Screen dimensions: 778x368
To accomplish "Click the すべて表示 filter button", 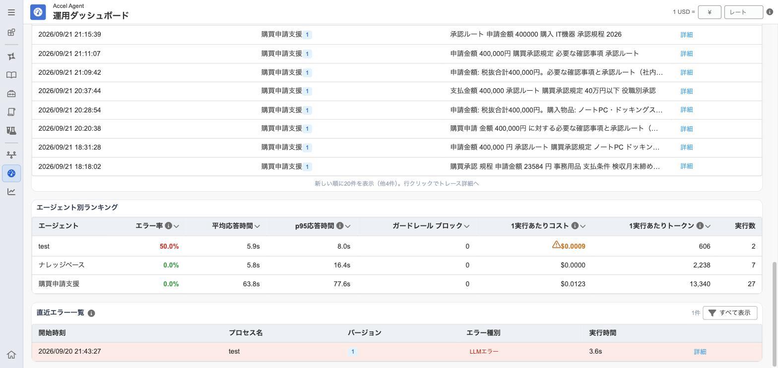I will click(730, 313).
